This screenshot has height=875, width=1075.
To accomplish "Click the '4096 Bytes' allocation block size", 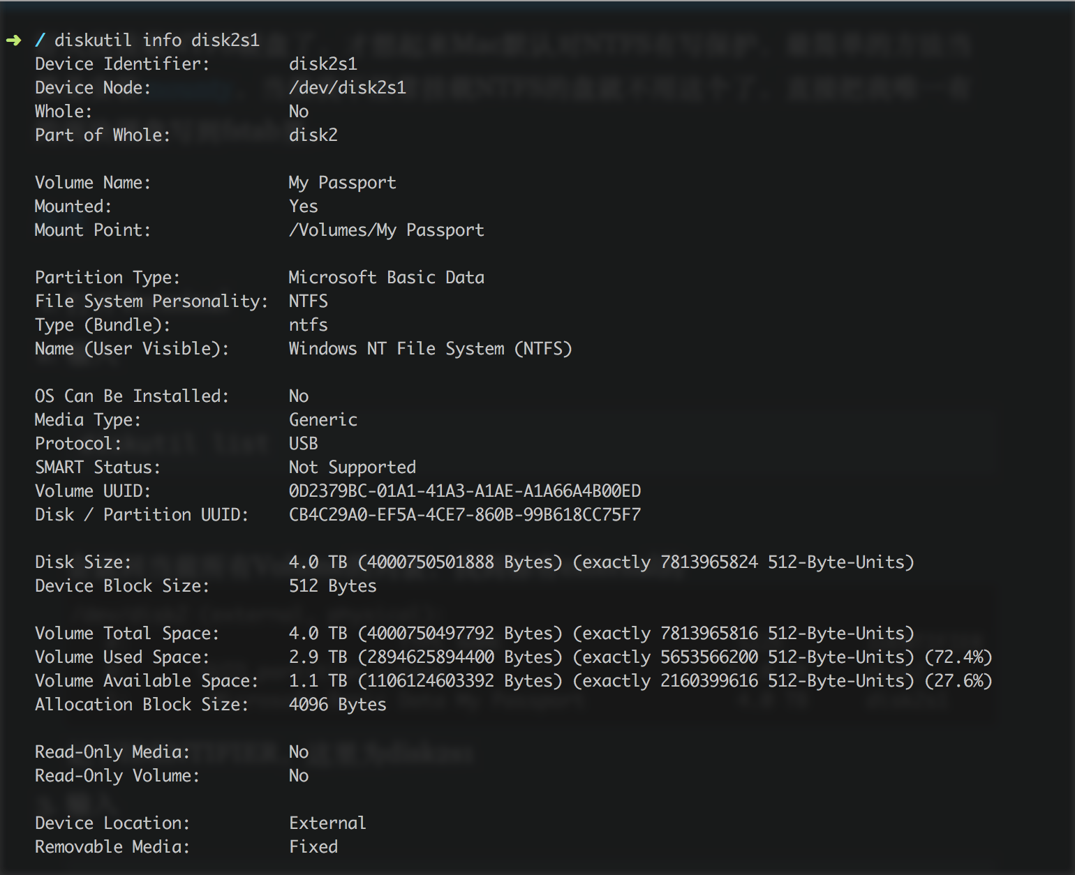I will point(337,705).
